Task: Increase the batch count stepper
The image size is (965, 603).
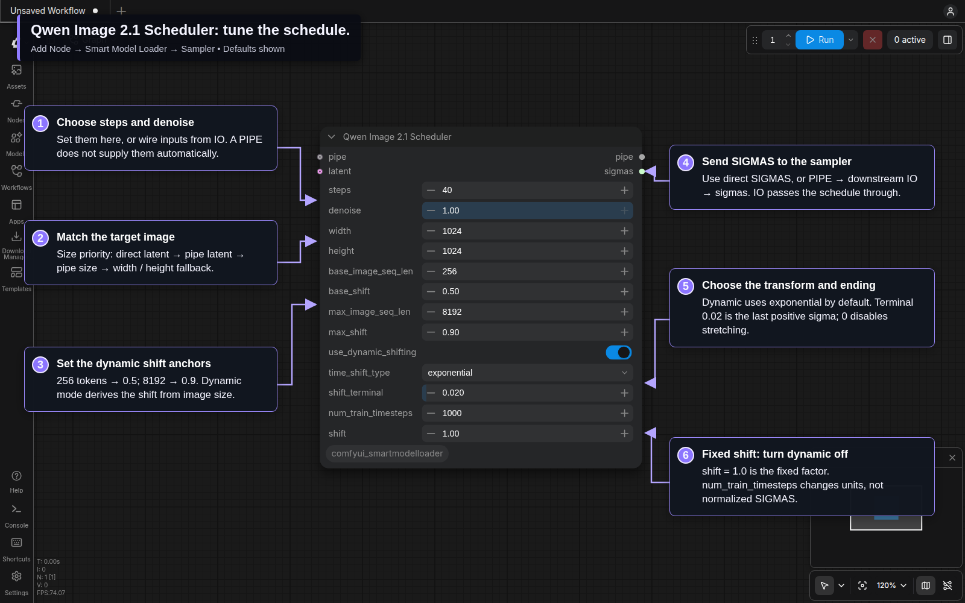Action: coord(788,36)
